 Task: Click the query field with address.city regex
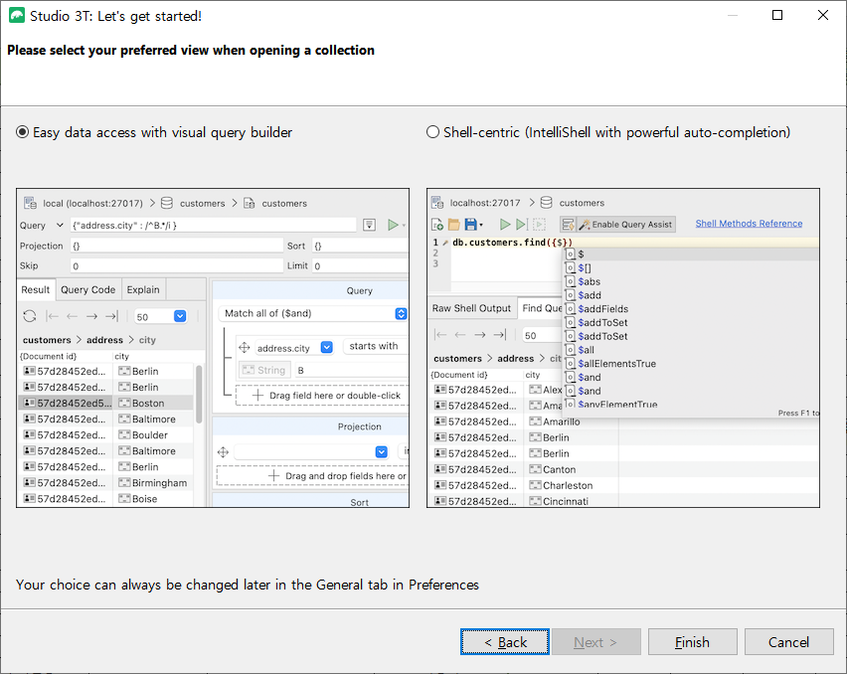pos(214,225)
